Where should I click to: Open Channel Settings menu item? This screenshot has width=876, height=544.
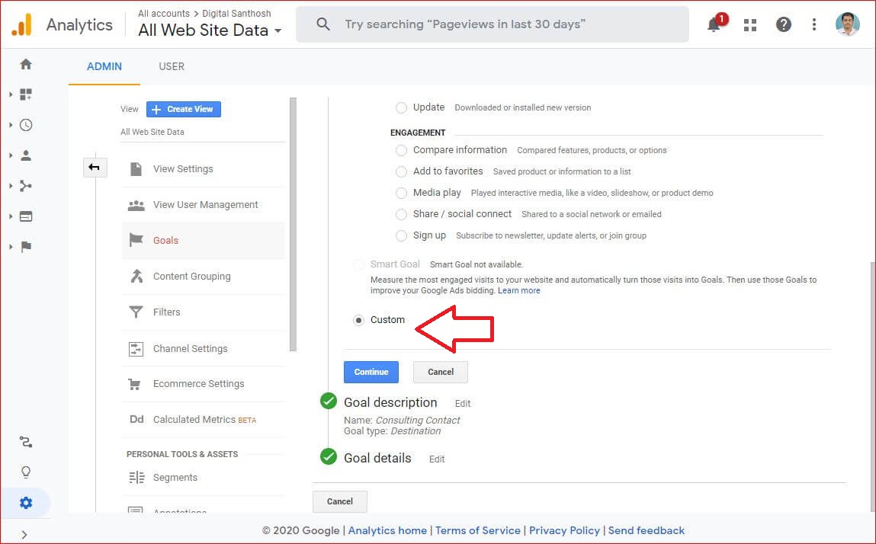(x=204, y=348)
